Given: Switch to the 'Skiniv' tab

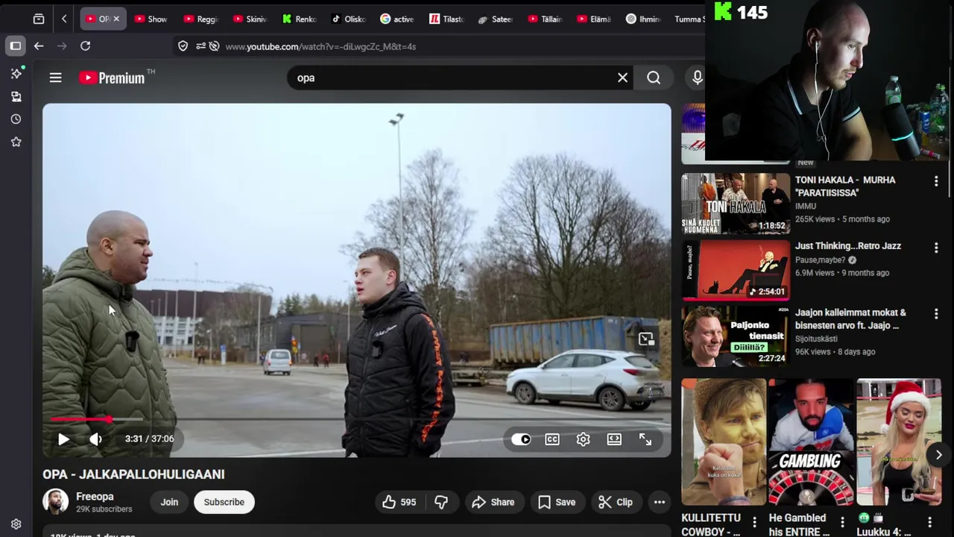Looking at the screenshot, I should 250,19.
